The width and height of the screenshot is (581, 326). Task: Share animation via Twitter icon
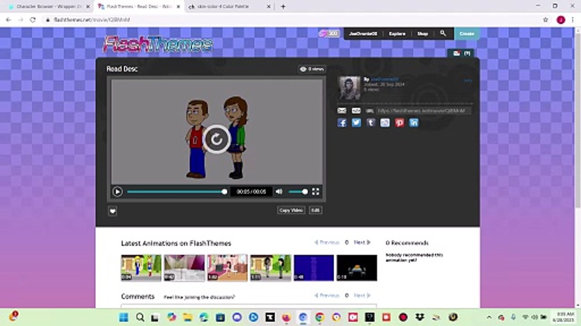356,123
